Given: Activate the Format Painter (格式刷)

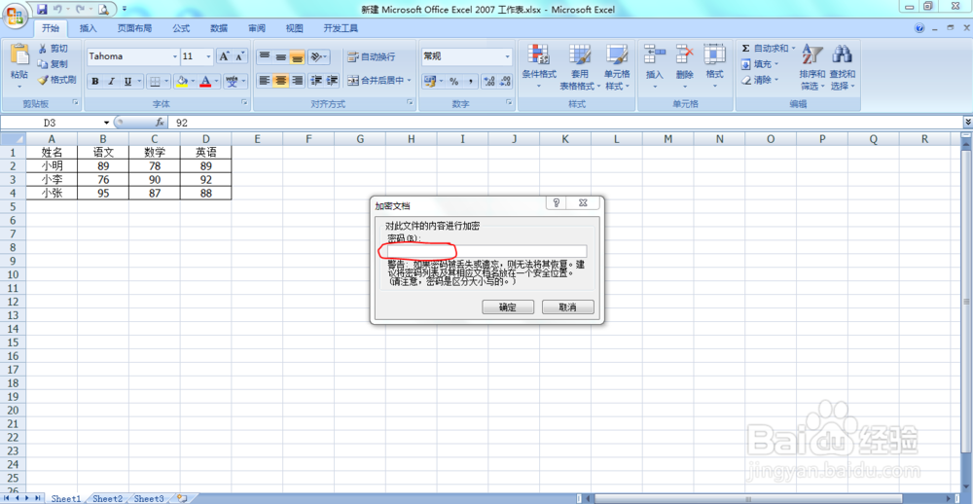Looking at the screenshot, I should tap(56, 80).
